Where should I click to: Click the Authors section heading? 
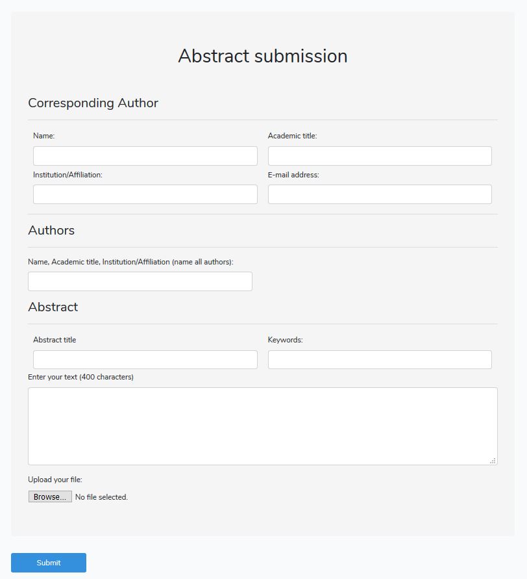[51, 230]
